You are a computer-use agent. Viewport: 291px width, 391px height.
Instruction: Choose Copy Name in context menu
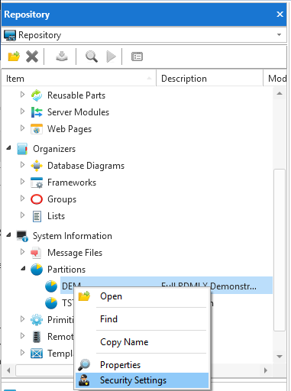click(x=124, y=342)
